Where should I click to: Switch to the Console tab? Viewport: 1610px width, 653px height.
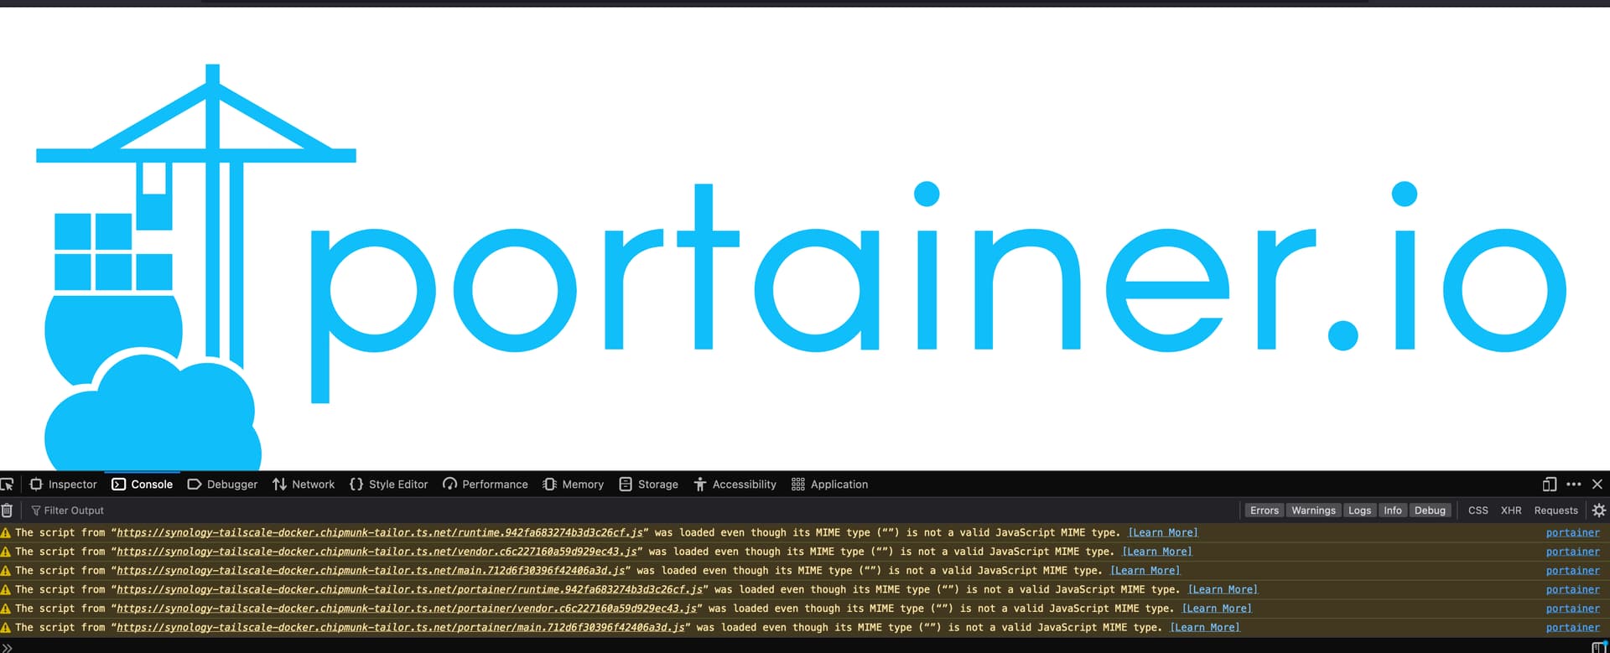[x=143, y=485]
